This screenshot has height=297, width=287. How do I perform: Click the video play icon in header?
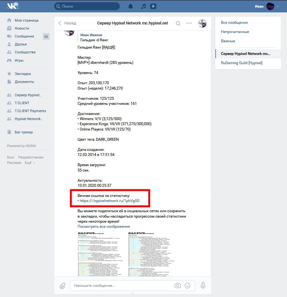153,6
